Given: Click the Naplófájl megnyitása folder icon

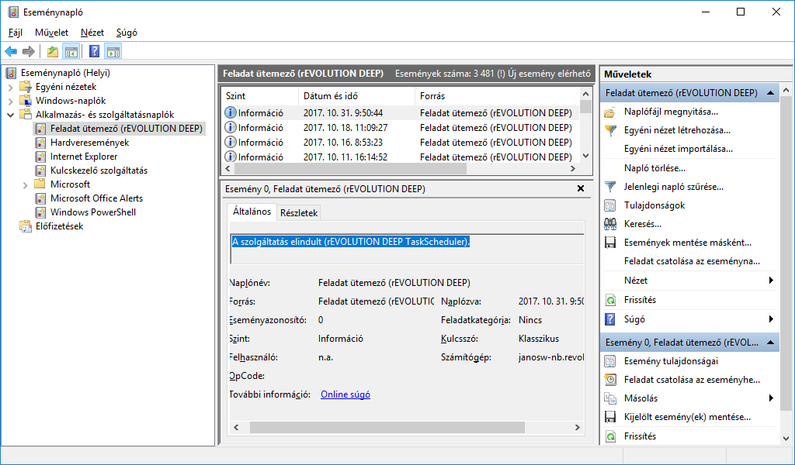Looking at the screenshot, I should (x=610, y=112).
